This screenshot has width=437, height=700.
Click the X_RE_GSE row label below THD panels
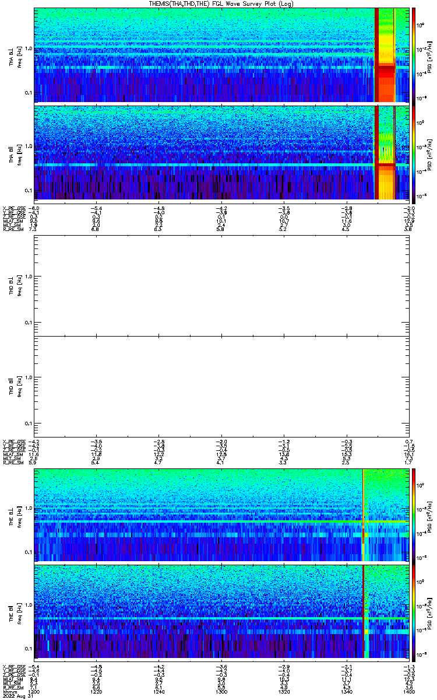[14, 442]
